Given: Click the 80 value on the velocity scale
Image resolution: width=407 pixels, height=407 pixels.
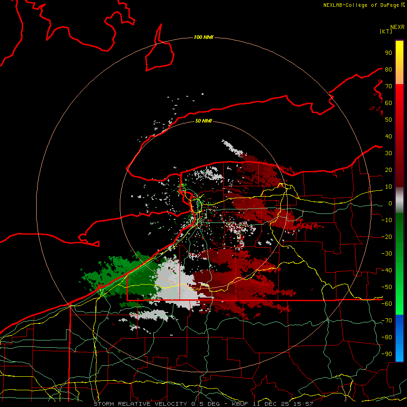Looking at the screenshot, I should pos(388,70).
